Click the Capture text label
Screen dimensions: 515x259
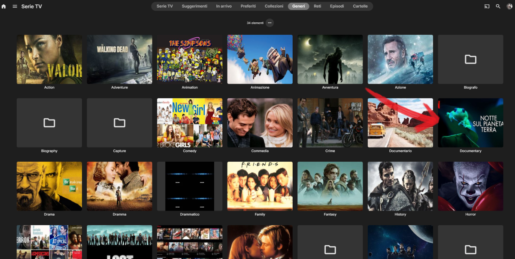(x=119, y=151)
